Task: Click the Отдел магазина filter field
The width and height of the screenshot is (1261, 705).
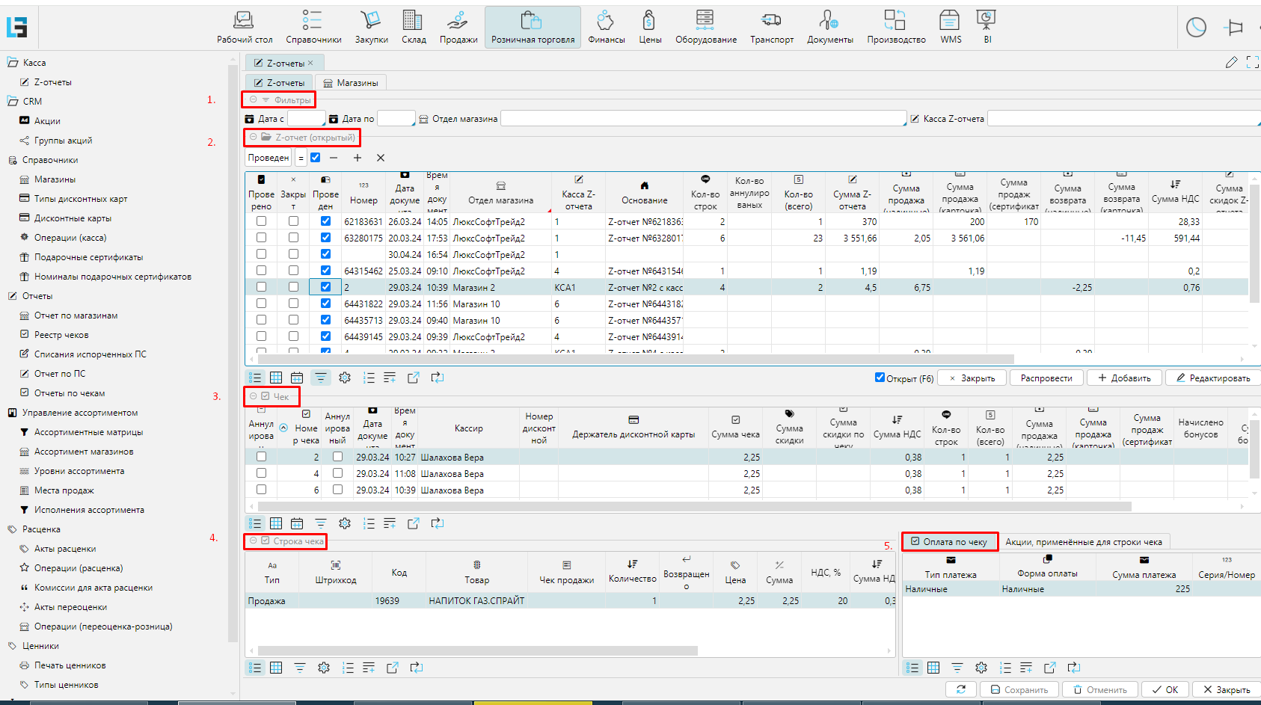Action: point(703,119)
